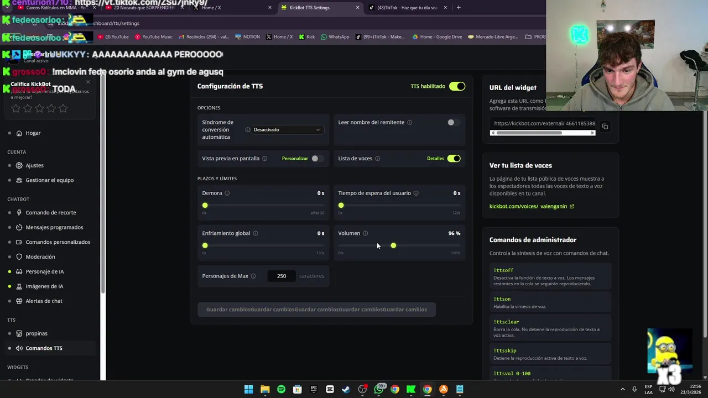Click the Demora slider handle
Viewport: 708px width, 398px height.
point(205,206)
